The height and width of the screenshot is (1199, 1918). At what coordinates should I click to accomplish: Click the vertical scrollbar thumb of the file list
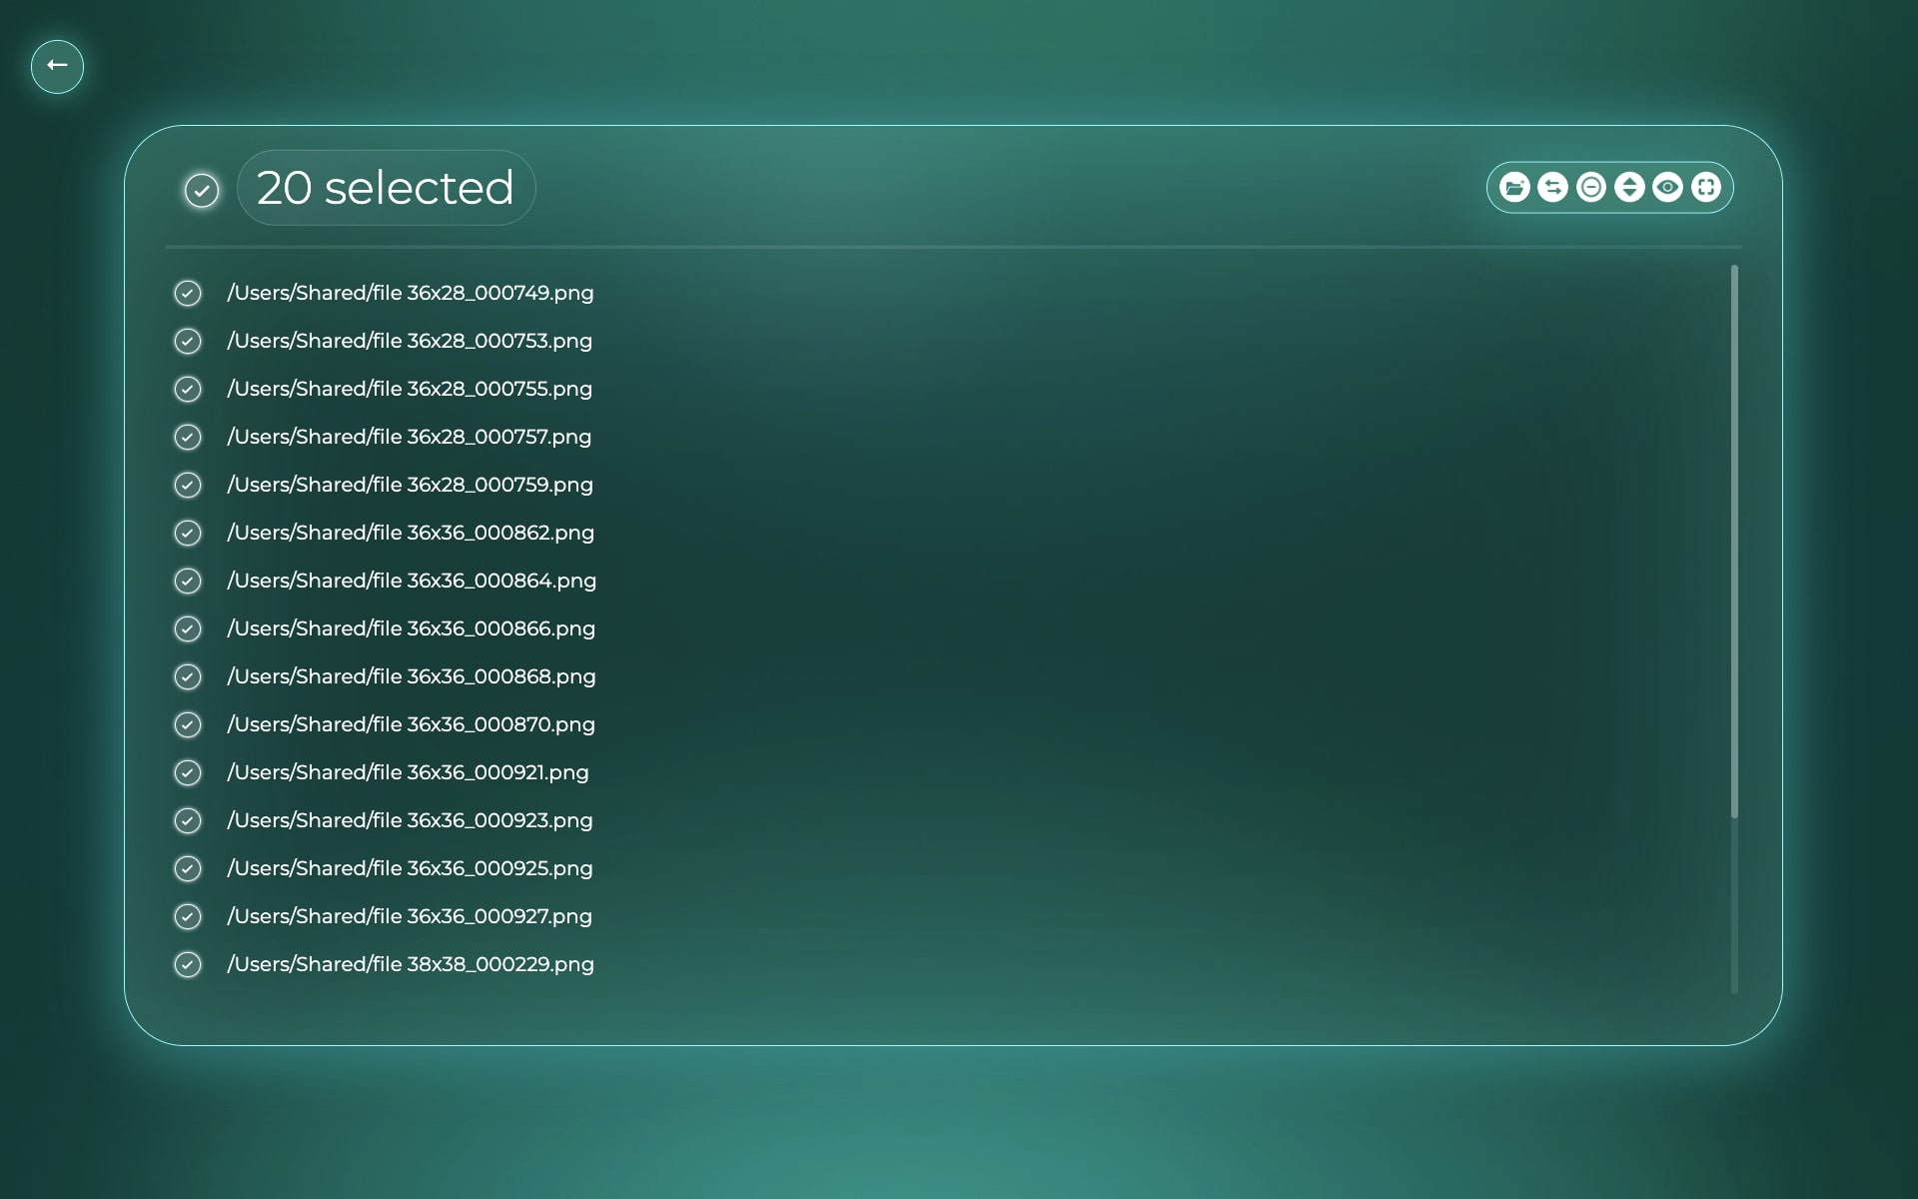(1734, 542)
